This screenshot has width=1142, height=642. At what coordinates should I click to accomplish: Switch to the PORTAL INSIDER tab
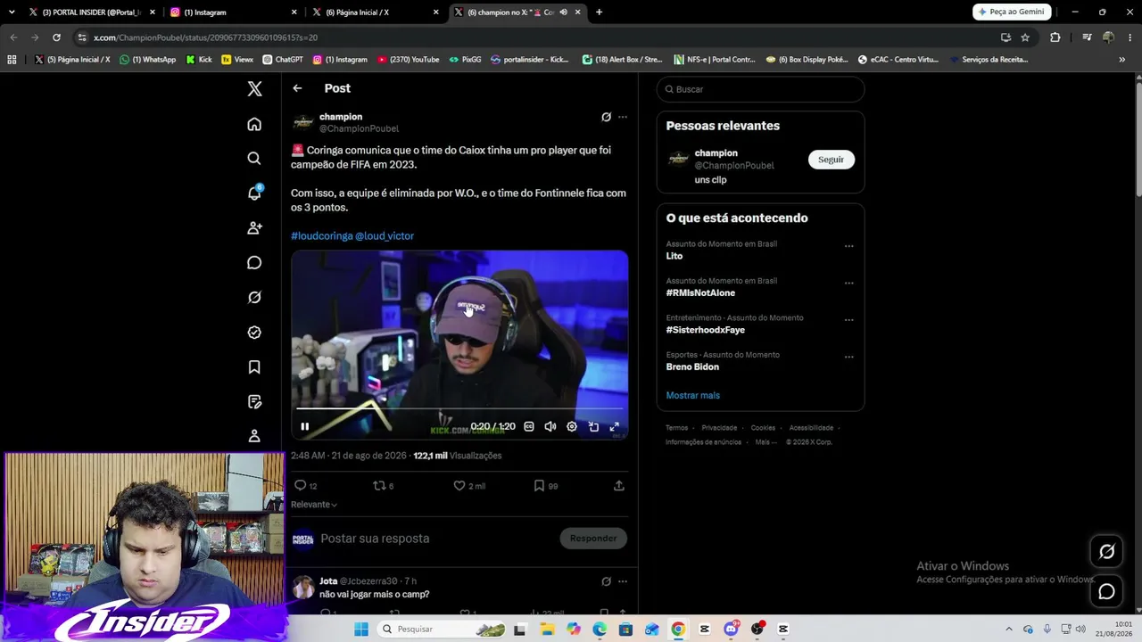tap(91, 12)
